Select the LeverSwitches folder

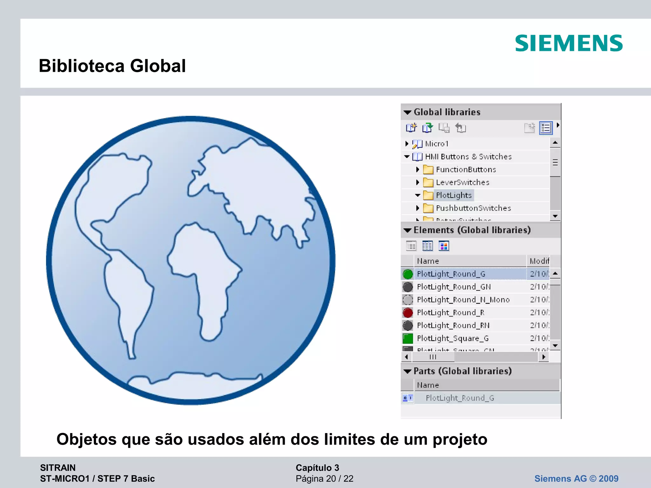pos(463,182)
